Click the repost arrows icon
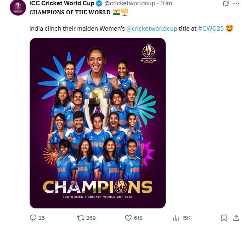The height and width of the screenshot is (230, 245). pyautogui.click(x=80, y=218)
